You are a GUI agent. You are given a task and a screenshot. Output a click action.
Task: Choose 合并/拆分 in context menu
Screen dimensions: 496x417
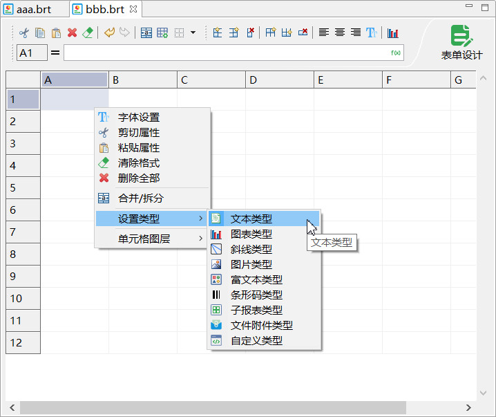(x=140, y=198)
